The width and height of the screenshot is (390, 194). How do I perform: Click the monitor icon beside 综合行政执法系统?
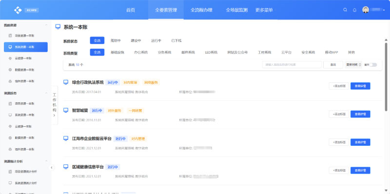point(66,82)
